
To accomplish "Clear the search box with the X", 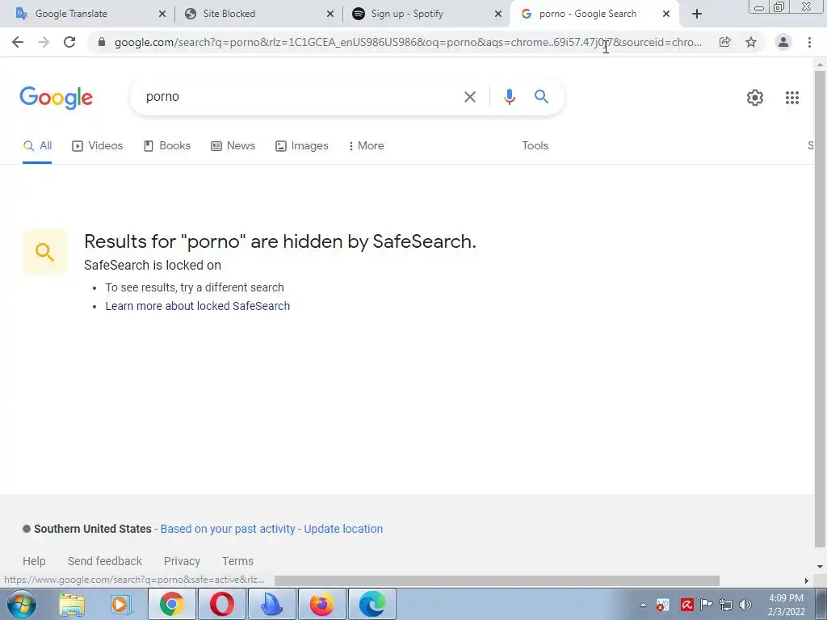I will [469, 97].
